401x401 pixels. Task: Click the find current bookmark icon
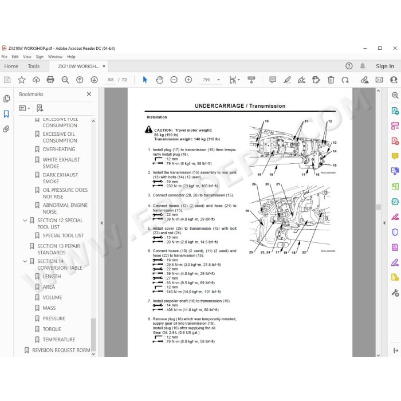point(40,108)
